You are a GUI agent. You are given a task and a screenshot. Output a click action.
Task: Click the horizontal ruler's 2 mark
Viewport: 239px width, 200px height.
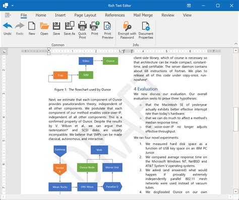(96, 51)
